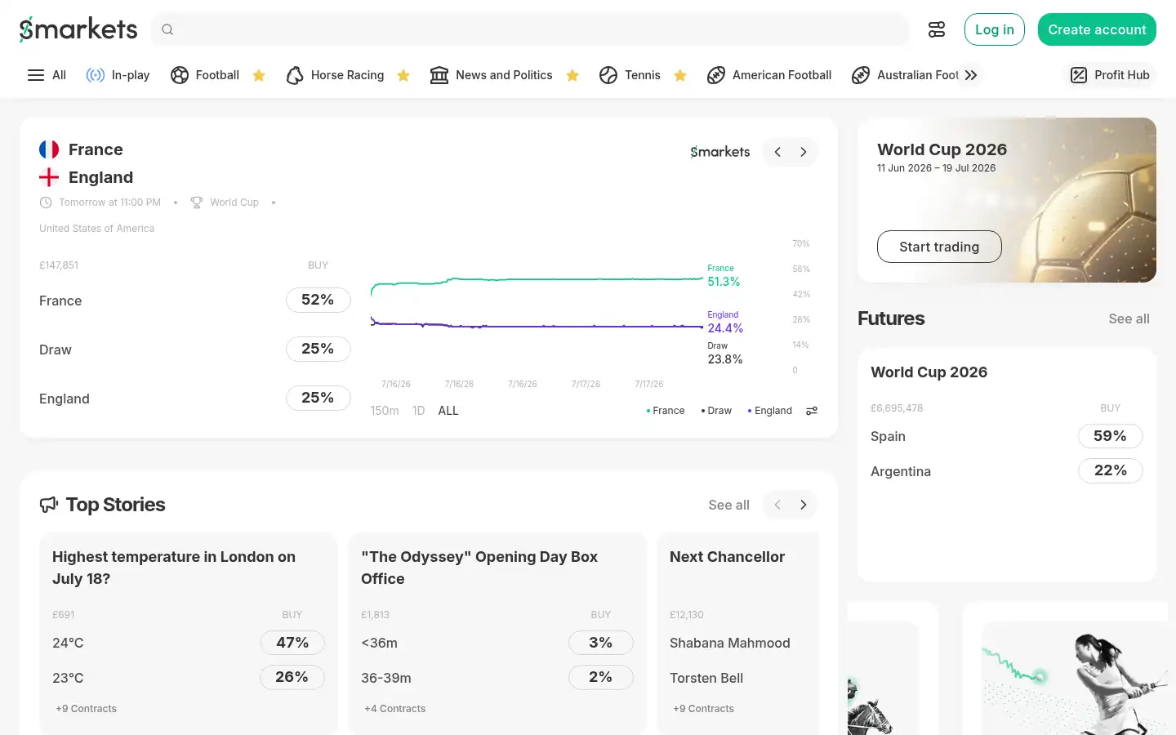Show +4 Contracts under Odyssey story
This screenshot has width=1176, height=735.
point(394,709)
